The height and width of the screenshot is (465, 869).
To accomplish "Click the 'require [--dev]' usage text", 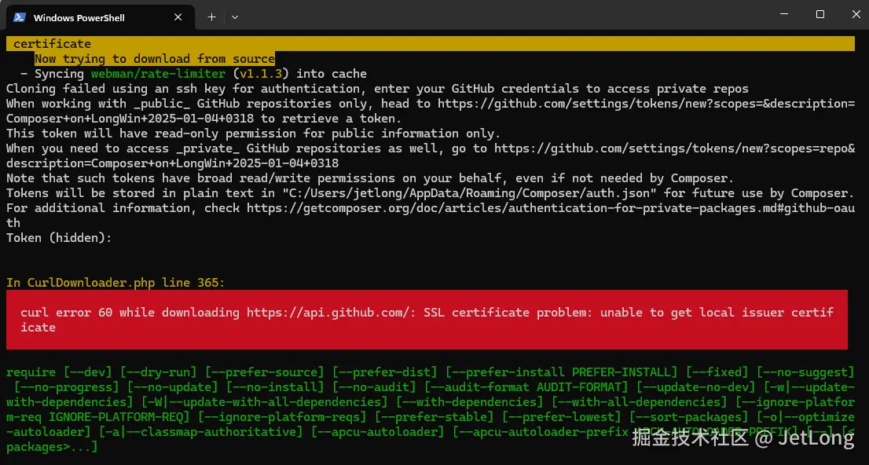I will coord(59,372).
